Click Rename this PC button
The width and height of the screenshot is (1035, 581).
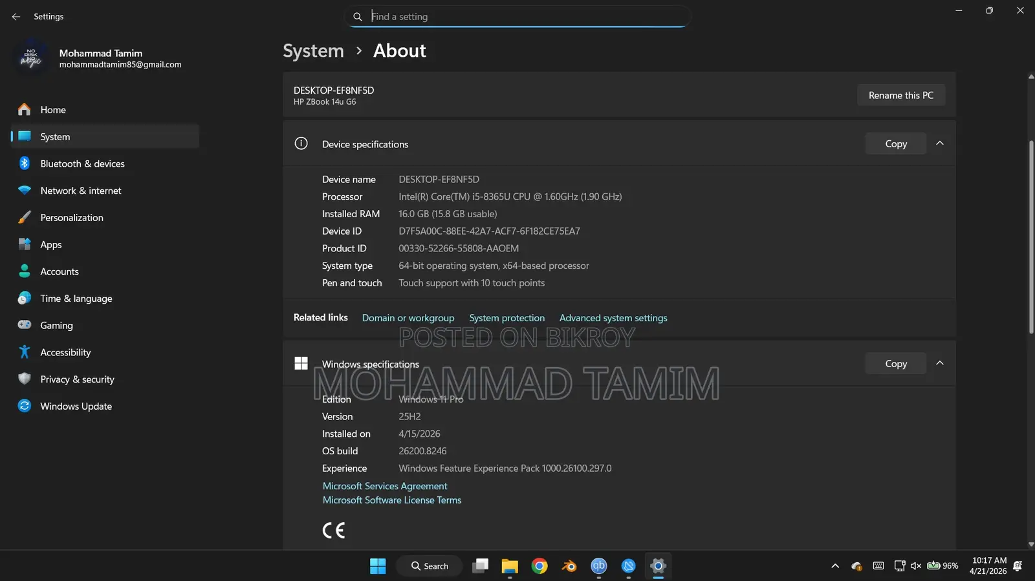[x=901, y=95]
